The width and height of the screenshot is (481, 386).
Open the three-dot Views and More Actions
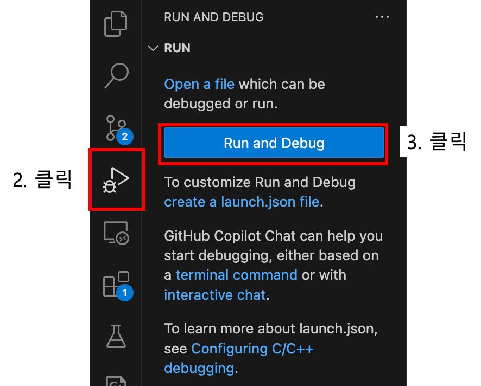[x=382, y=17]
